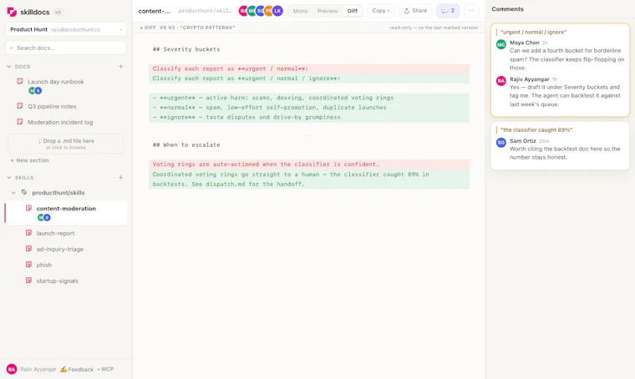The image size is (635, 379).
Task: Click Rajiv Ayyangar's avatar in comment thread
Action: [501, 81]
